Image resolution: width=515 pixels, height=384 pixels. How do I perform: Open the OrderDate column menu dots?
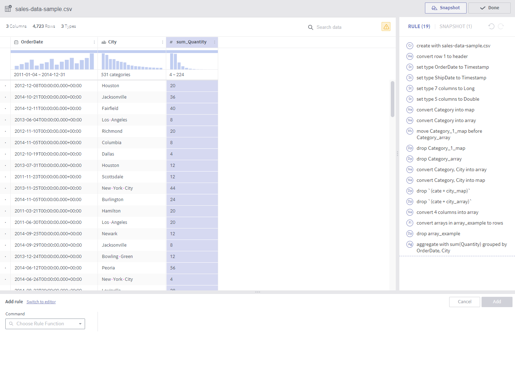[x=94, y=42]
